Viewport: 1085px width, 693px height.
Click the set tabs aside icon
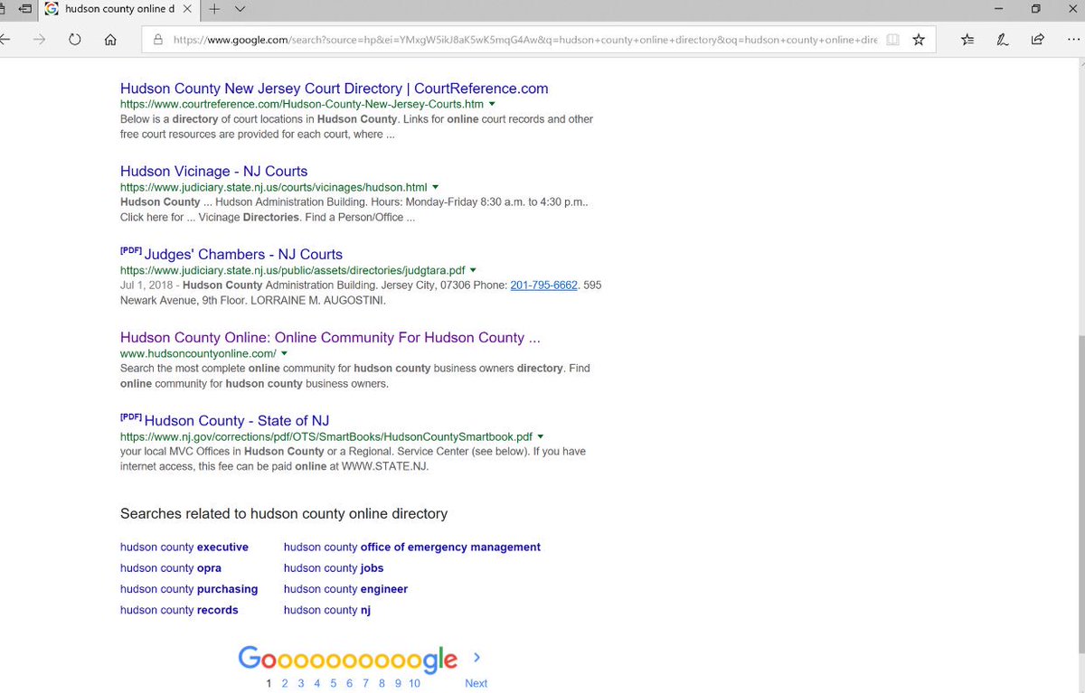pyautogui.click(x=24, y=9)
